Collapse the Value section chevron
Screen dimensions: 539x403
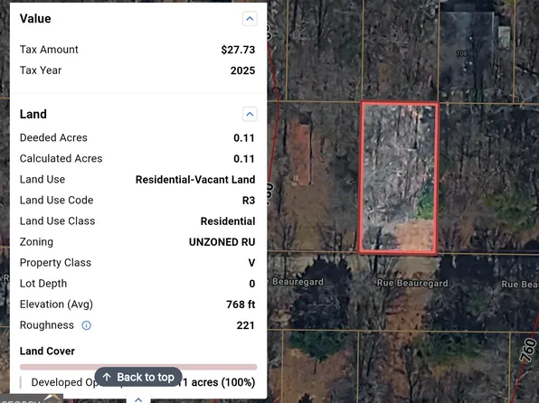[x=250, y=19]
